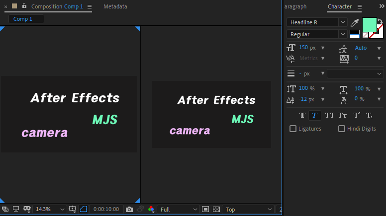Open the vertical scale dropdown arrow
The width and height of the screenshot is (386, 216).
[323, 89]
